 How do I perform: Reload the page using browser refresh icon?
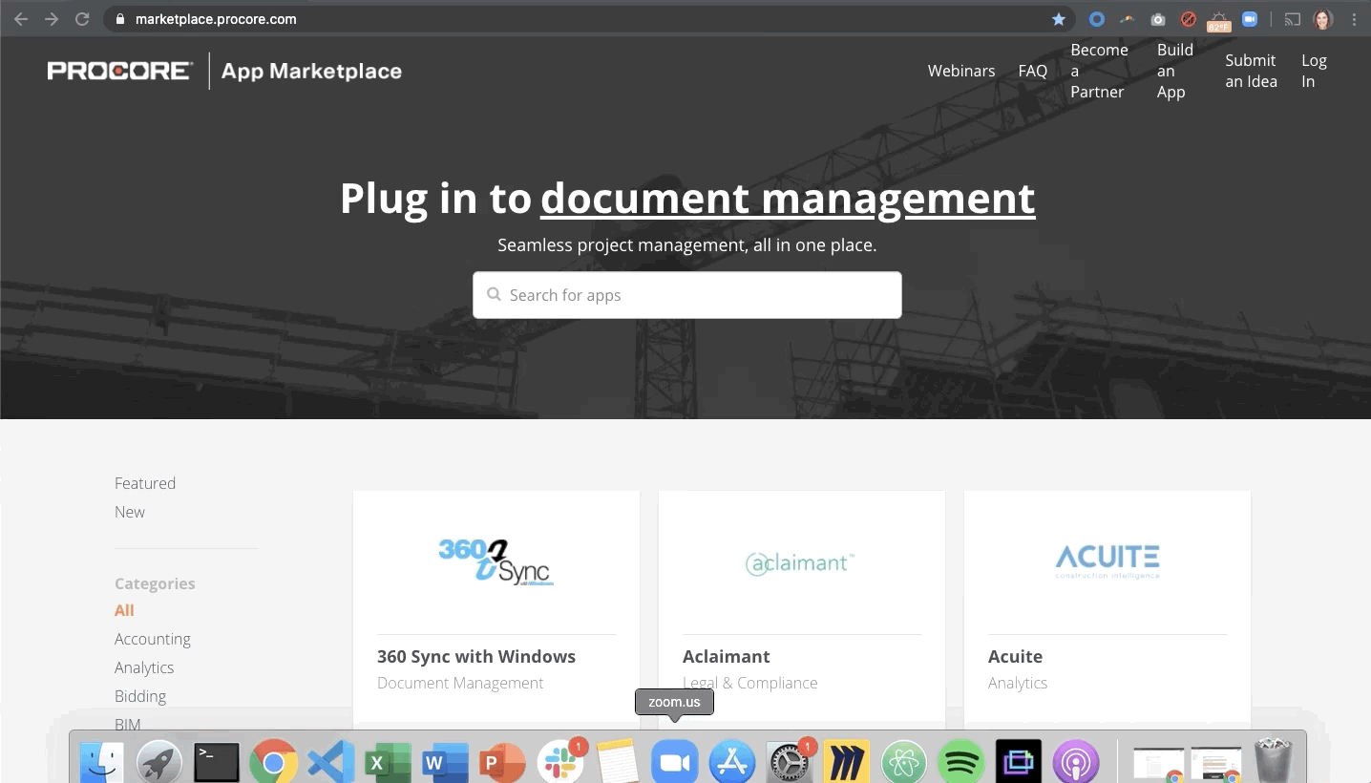click(x=82, y=19)
